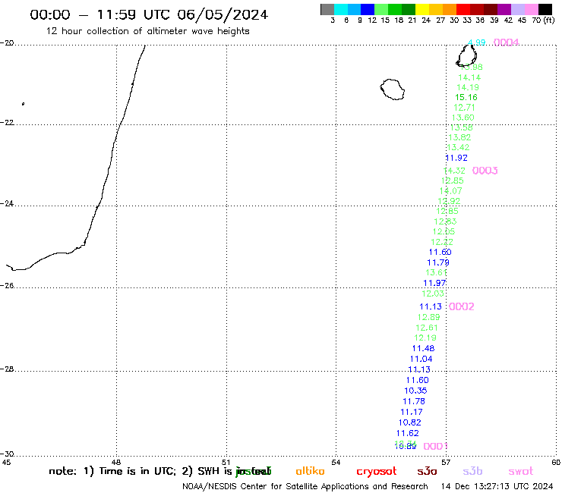The width and height of the screenshot is (562, 493).
Task: Click the orange 'altiko' satellite label
Action: 310,471
